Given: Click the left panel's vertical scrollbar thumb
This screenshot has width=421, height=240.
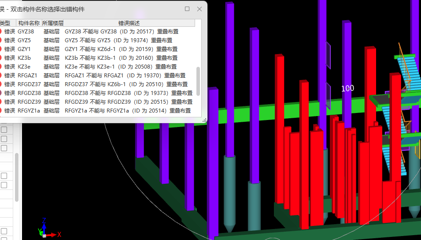Looking at the screenshot, I should point(17,177).
